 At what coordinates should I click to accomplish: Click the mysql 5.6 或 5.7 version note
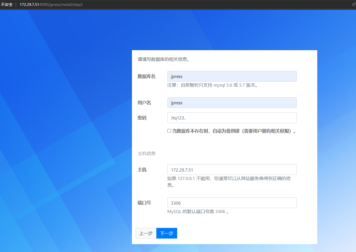pyautogui.click(x=213, y=85)
